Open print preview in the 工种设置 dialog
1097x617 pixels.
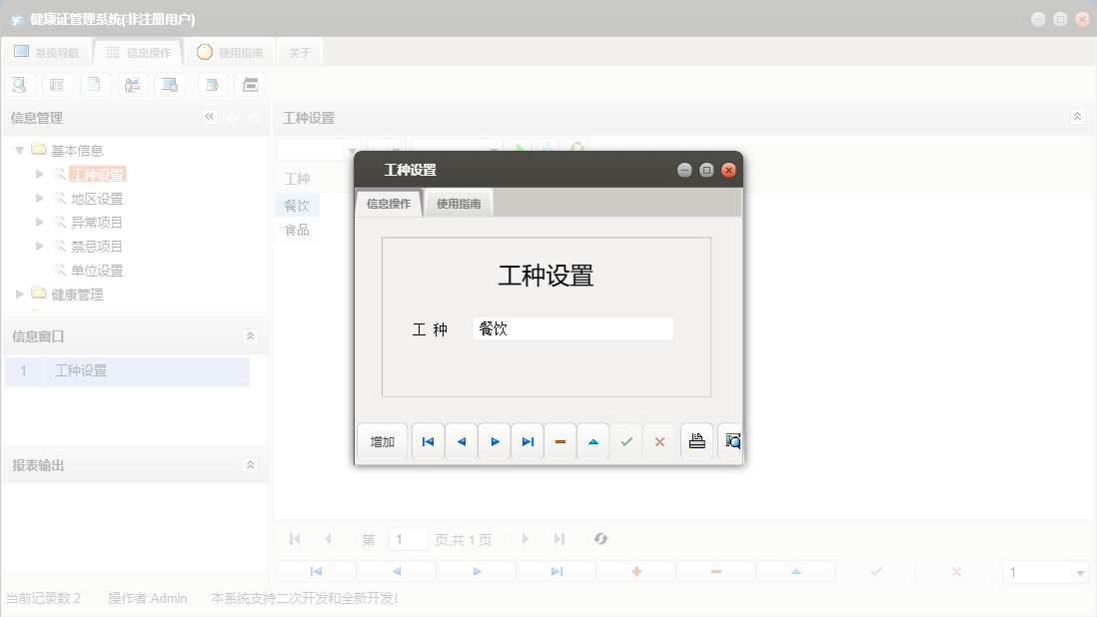[x=730, y=441]
